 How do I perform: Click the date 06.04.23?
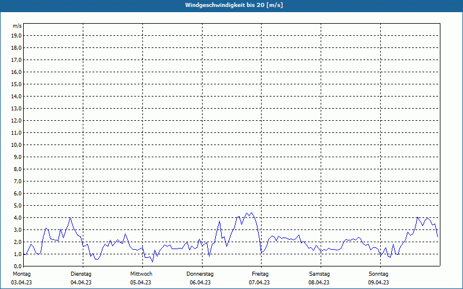[x=200, y=283]
